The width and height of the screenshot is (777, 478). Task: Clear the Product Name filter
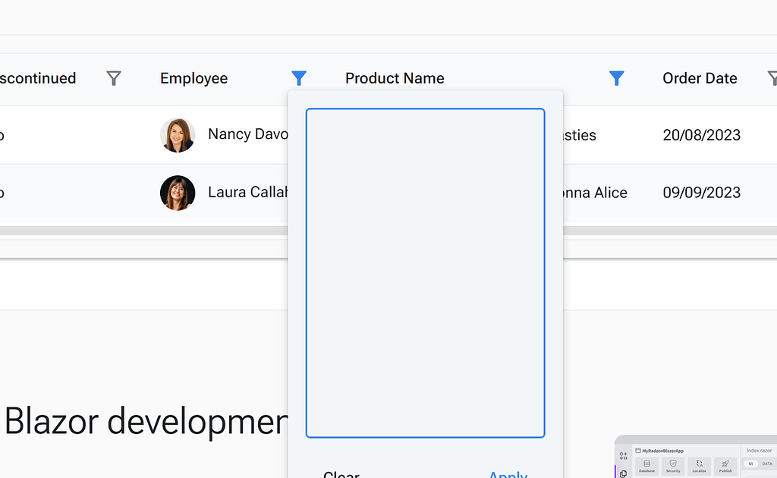pyautogui.click(x=341, y=474)
